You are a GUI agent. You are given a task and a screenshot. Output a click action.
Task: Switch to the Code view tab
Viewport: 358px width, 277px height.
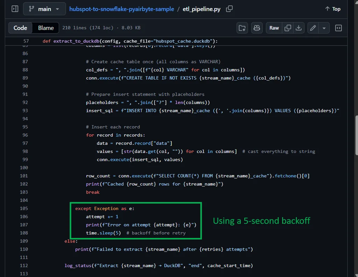click(20, 28)
